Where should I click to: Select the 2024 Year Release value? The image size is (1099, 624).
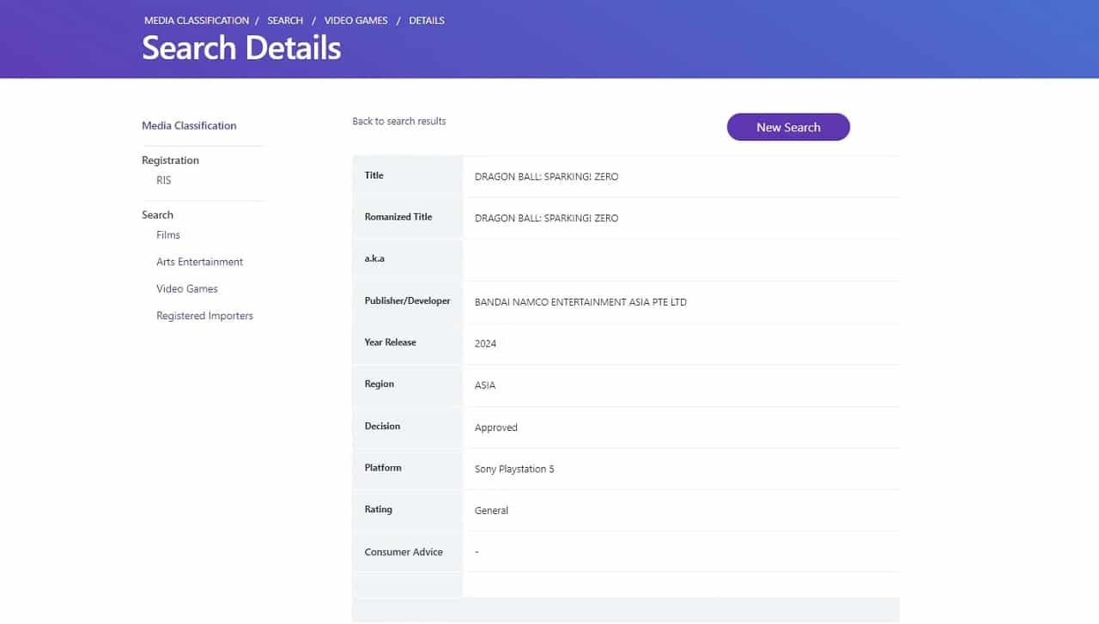(x=485, y=343)
